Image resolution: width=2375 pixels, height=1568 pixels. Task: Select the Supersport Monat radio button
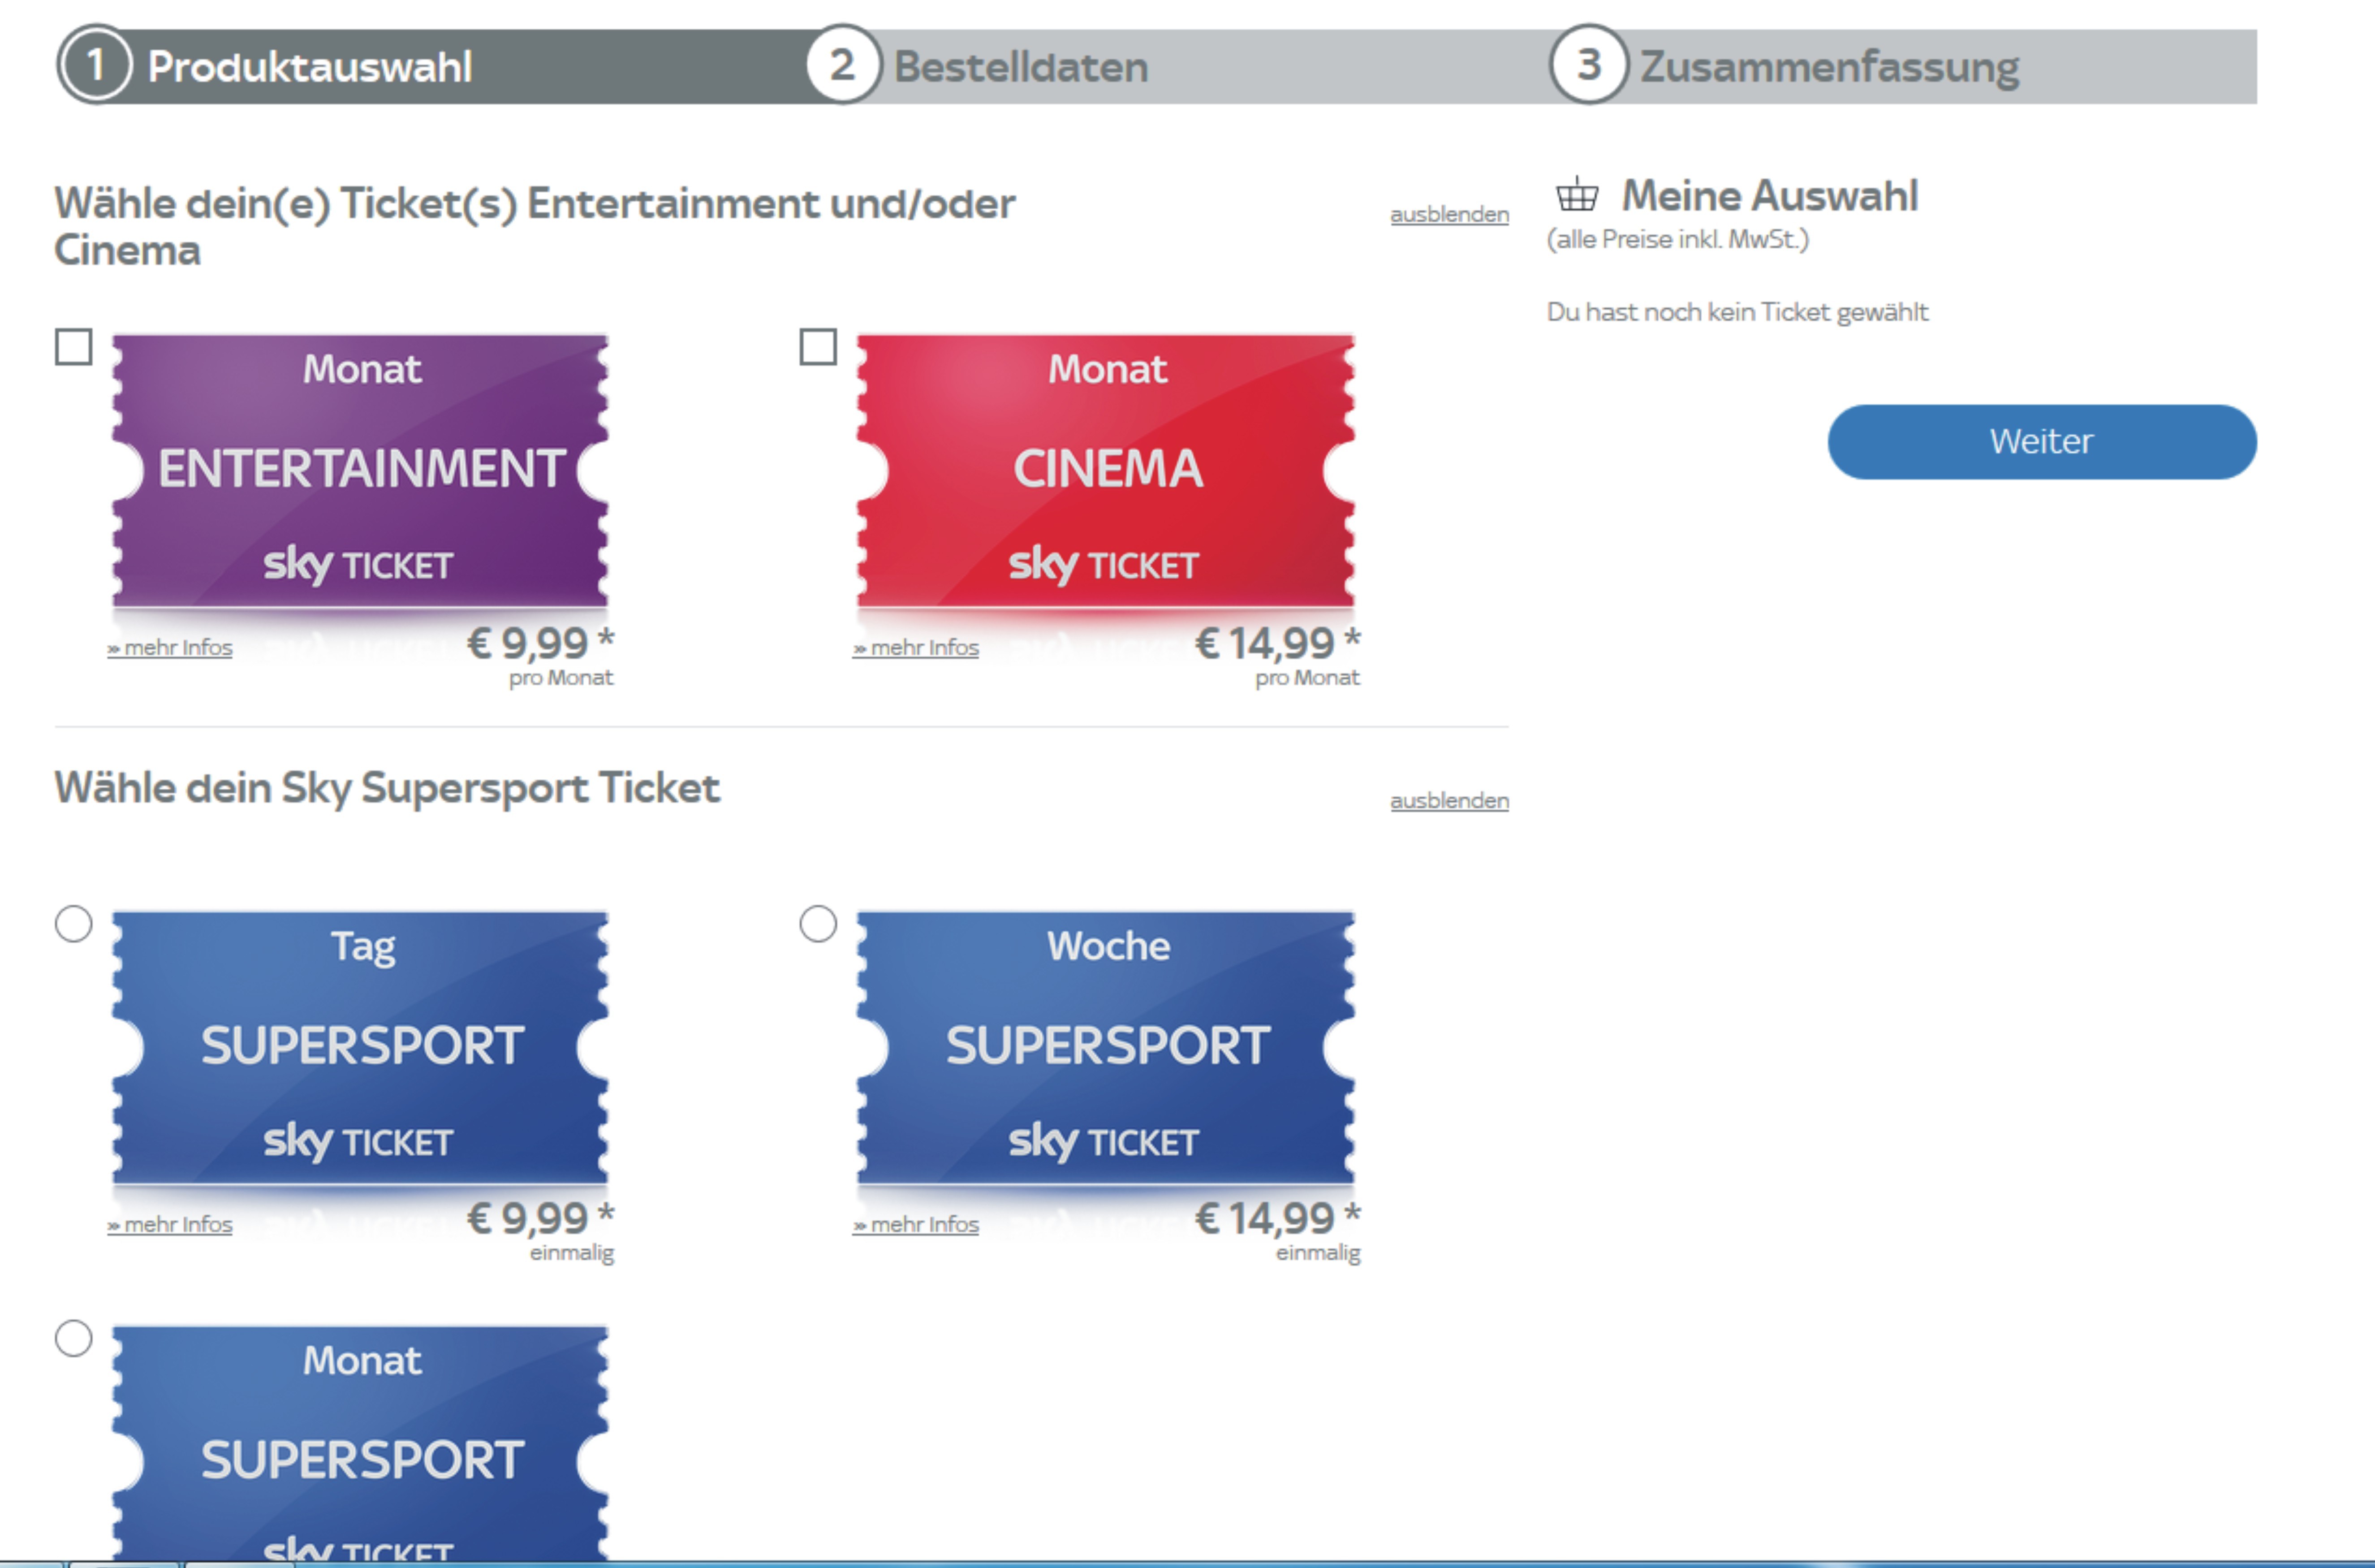(74, 1338)
